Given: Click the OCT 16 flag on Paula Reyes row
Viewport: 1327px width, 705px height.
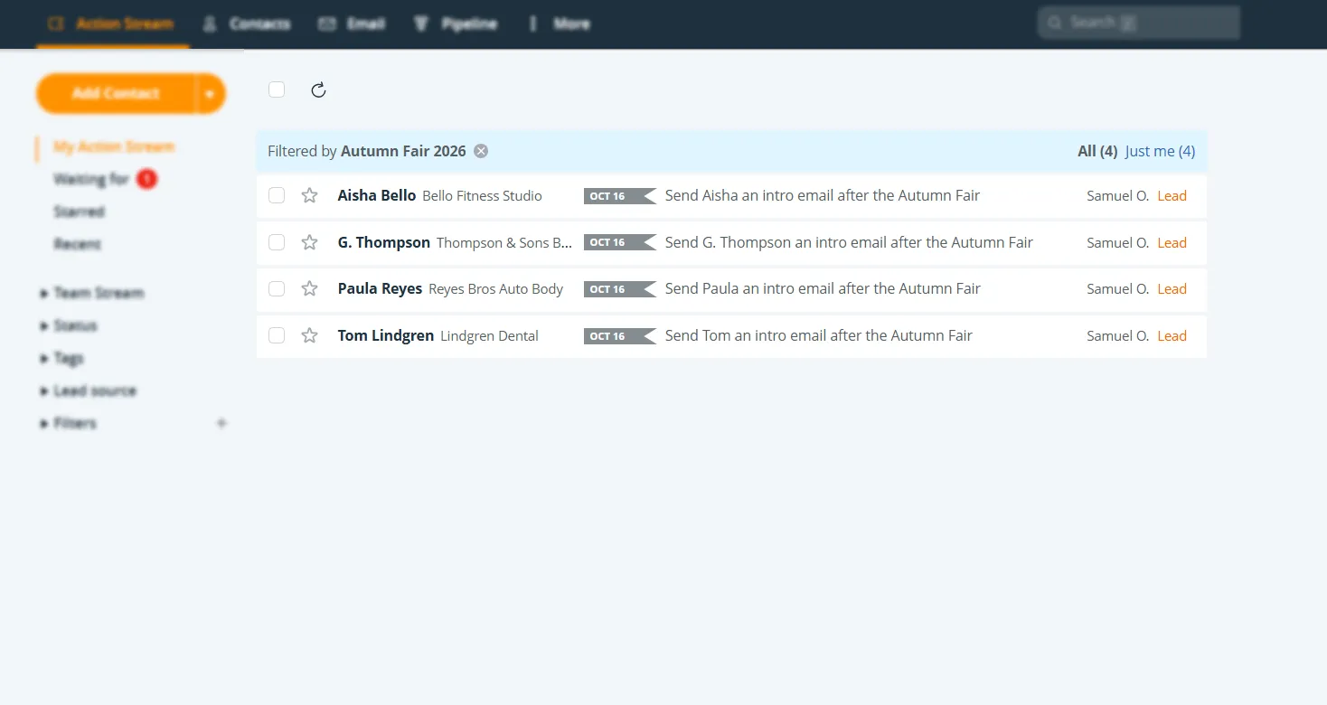Looking at the screenshot, I should coord(619,289).
